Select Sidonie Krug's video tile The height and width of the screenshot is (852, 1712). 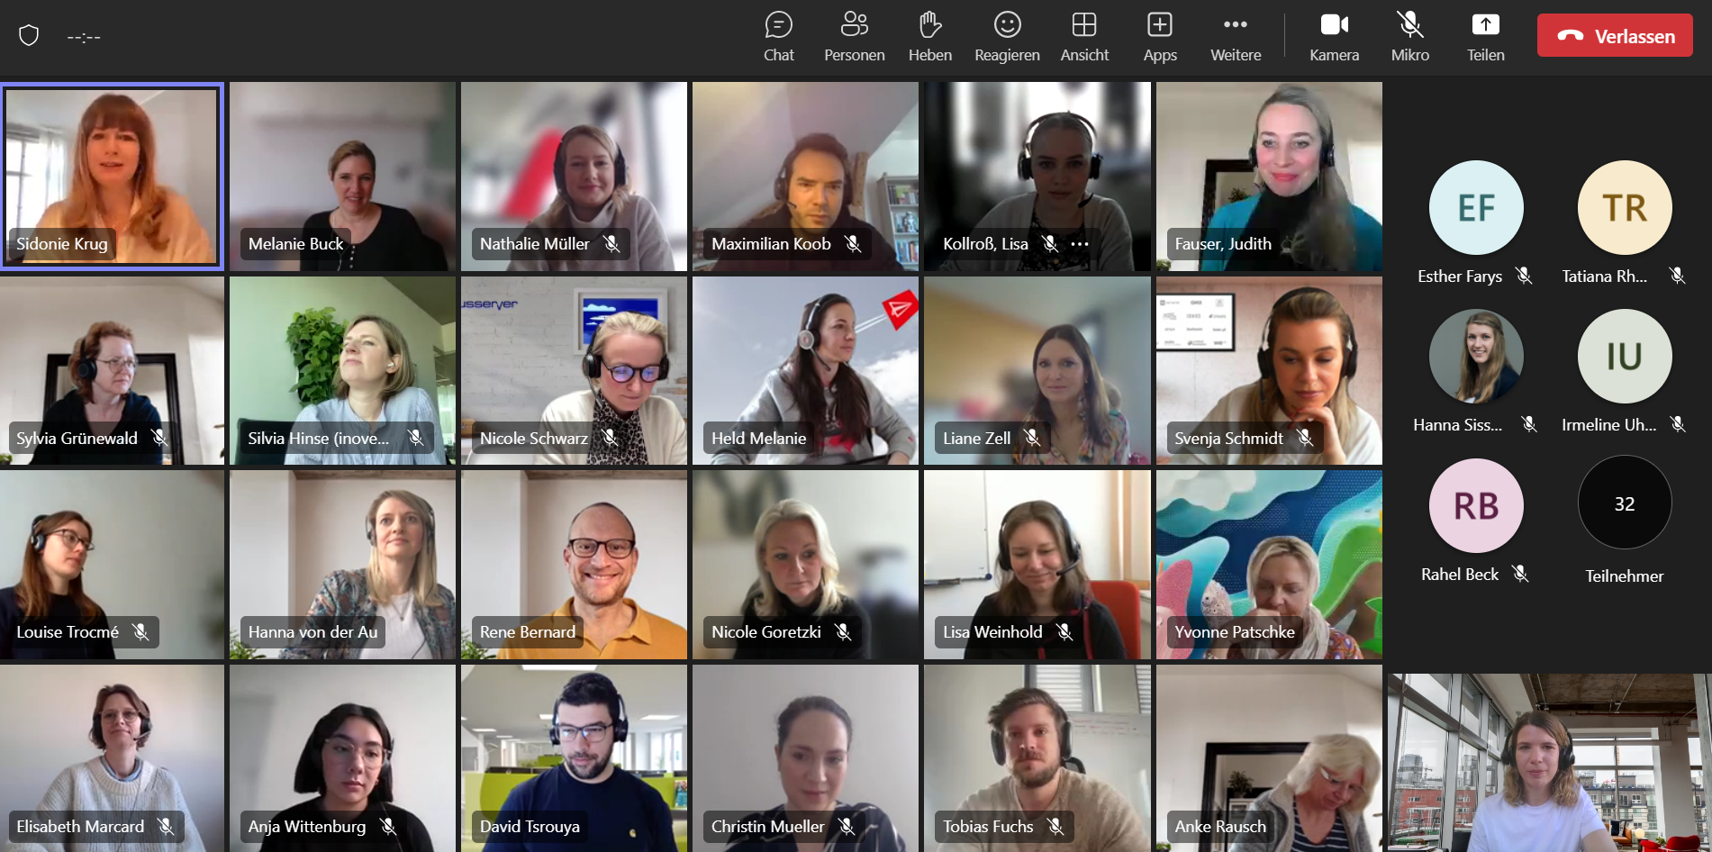[113, 176]
